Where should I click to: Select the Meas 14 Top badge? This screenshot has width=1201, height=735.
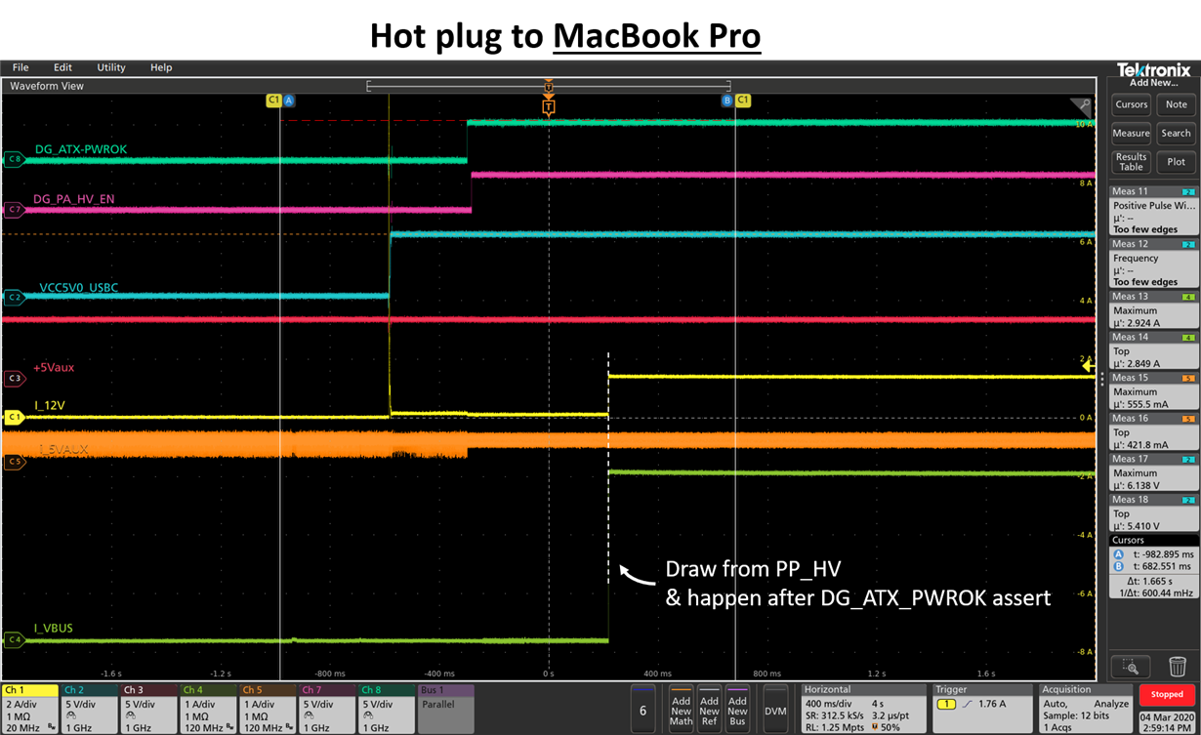pyautogui.click(x=1154, y=350)
